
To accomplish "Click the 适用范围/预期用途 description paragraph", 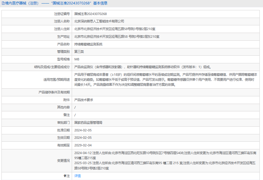I will click(165, 80).
